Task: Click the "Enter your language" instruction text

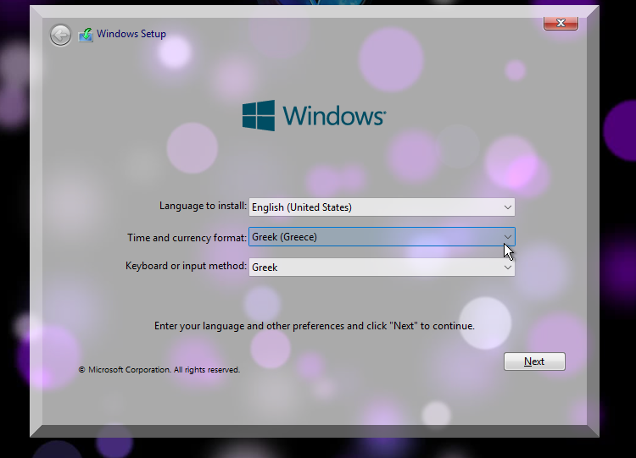Action: click(314, 326)
